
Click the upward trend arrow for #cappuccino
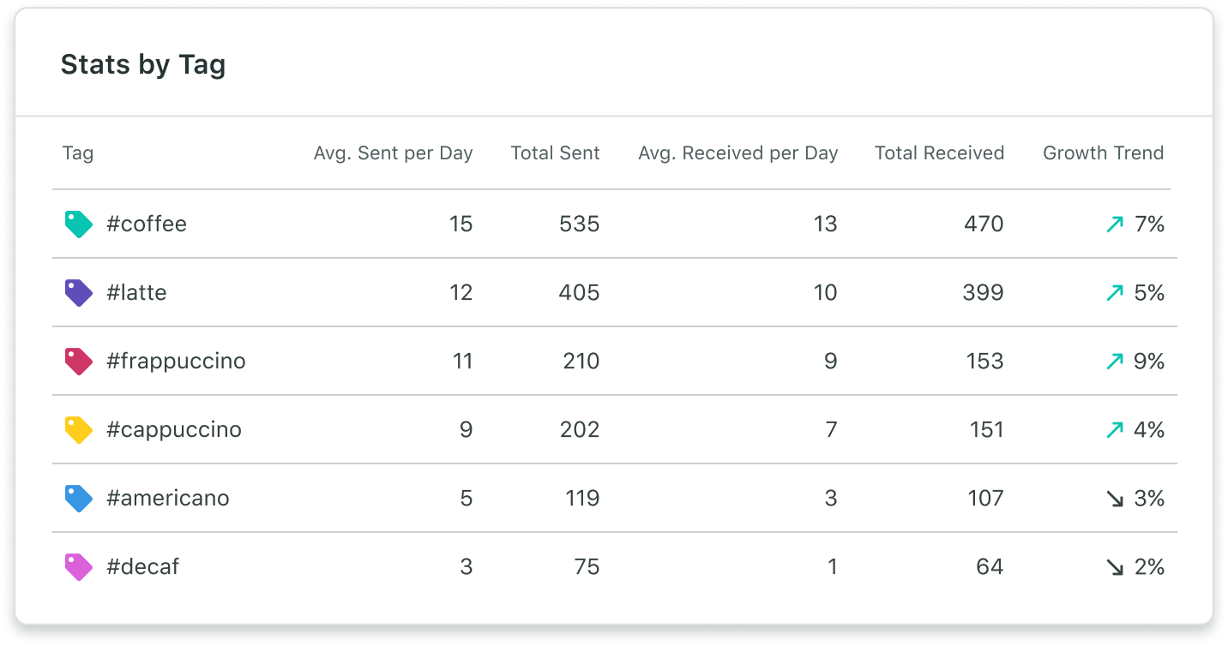point(1113,429)
